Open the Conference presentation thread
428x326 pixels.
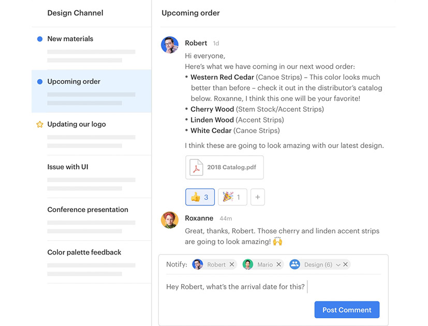(x=92, y=219)
